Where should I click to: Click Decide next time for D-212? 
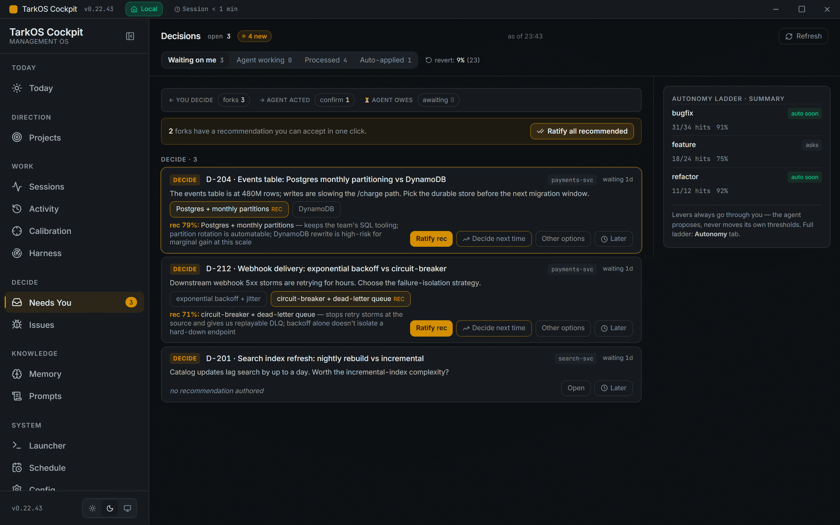click(x=494, y=328)
